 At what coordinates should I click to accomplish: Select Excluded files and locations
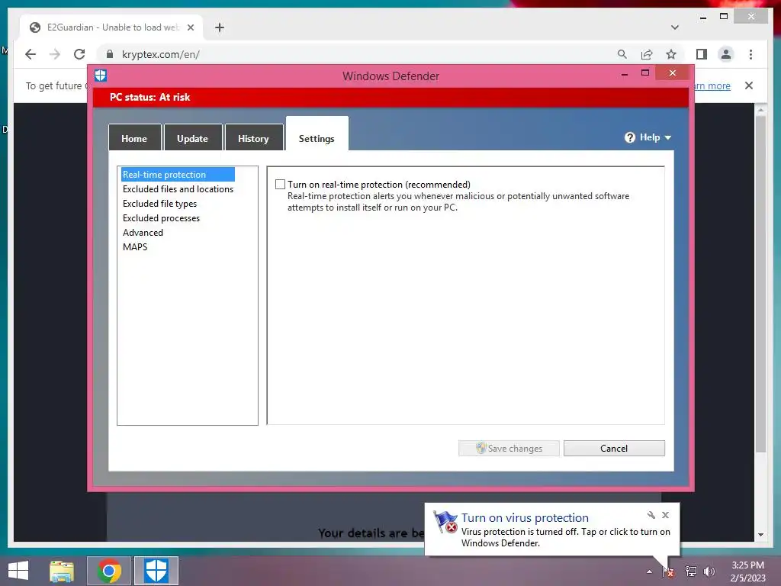coord(178,189)
